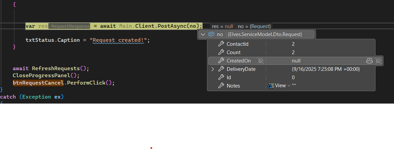Screen dimensions: 394x149
Task: Click the ':RequestResponse' inline type hint
Action: coord(70,26)
